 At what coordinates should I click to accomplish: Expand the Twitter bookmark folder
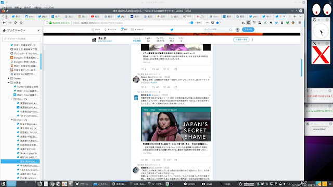[x=9, y=78]
